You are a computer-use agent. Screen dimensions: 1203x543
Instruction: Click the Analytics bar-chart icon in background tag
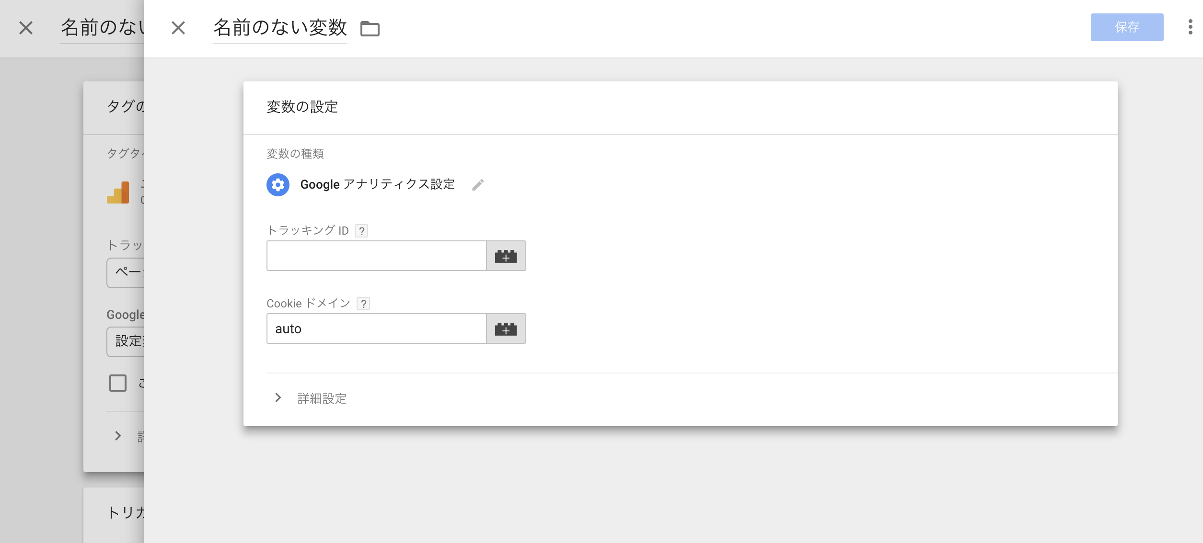point(118,192)
